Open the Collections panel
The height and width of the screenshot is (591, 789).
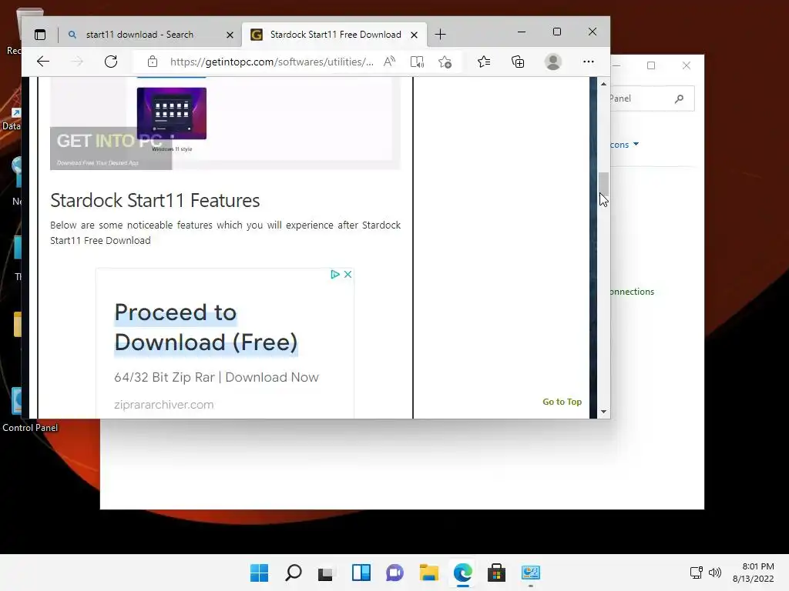point(518,62)
